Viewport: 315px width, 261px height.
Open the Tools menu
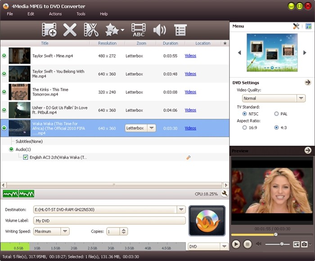coord(81,14)
